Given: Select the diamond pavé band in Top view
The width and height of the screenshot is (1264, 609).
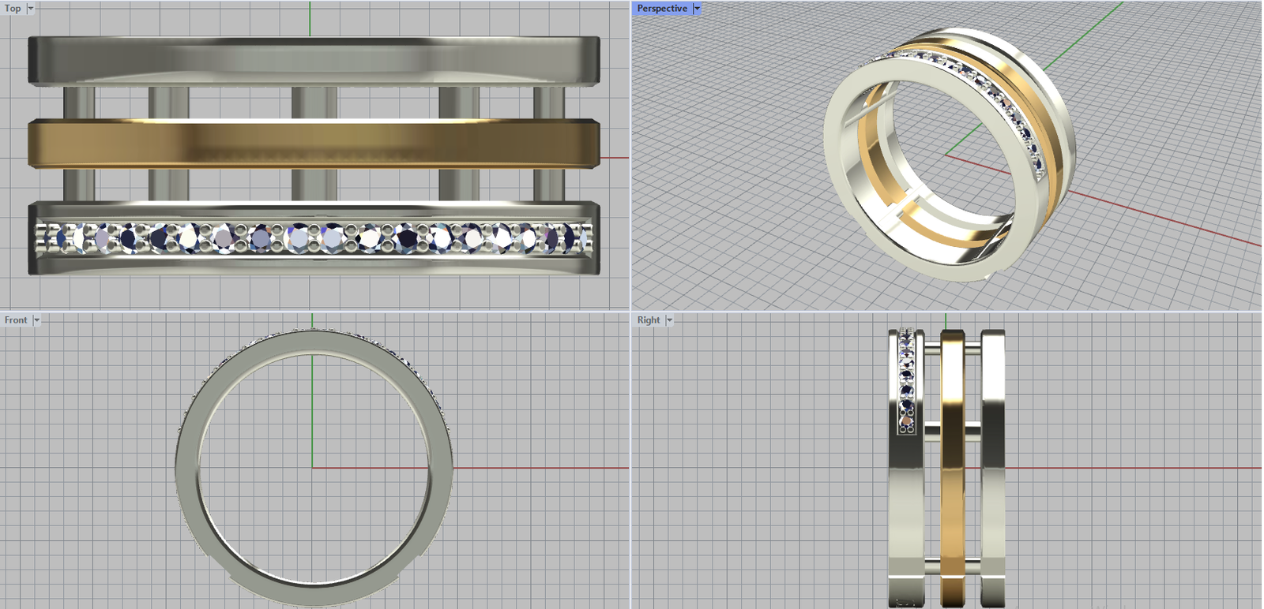Looking at the screenshot, I should 313,237.
